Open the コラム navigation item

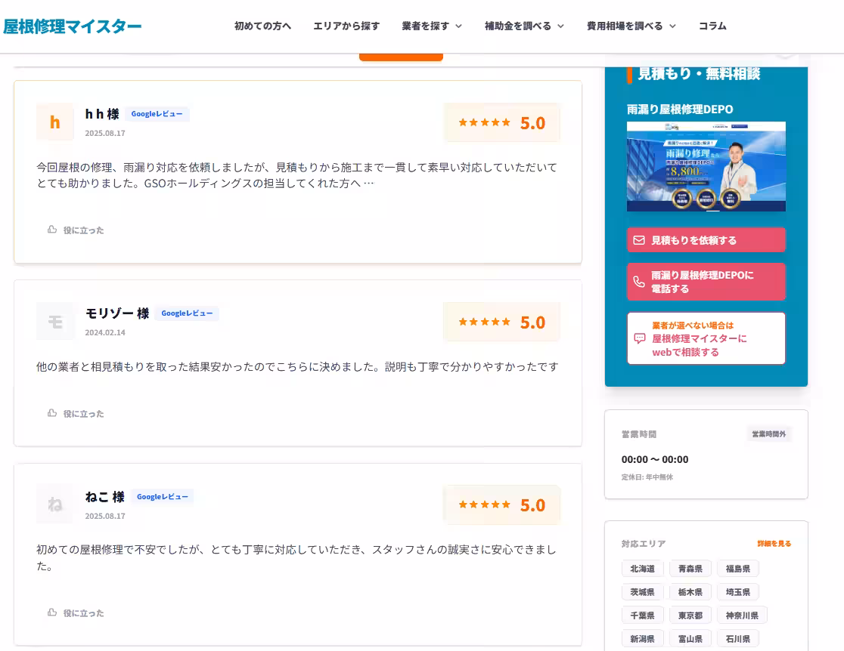(712, 25)
